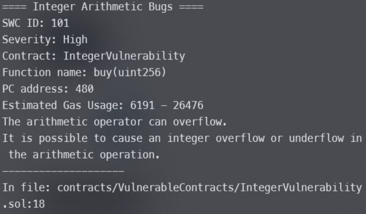Click the SWC ID label

[24, 23]
